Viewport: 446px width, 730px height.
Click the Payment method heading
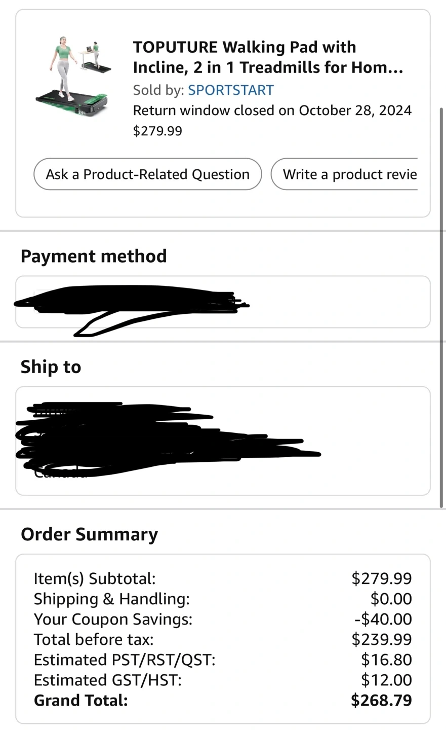94,256
